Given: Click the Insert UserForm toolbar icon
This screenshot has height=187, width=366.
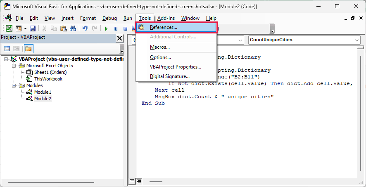Looking at the screenshot, I should pyautogui.click(x=19, y=28).
